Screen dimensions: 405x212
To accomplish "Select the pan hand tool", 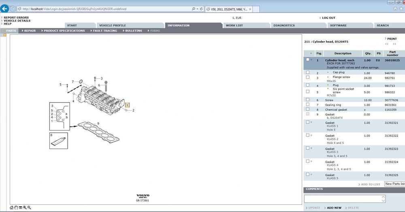I will (x=16, y=208).
